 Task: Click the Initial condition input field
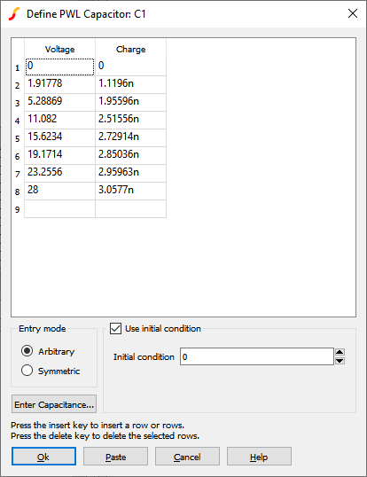256,356
